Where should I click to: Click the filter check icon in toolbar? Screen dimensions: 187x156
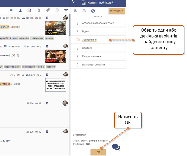pyautogui.click(x=66, y=10)
